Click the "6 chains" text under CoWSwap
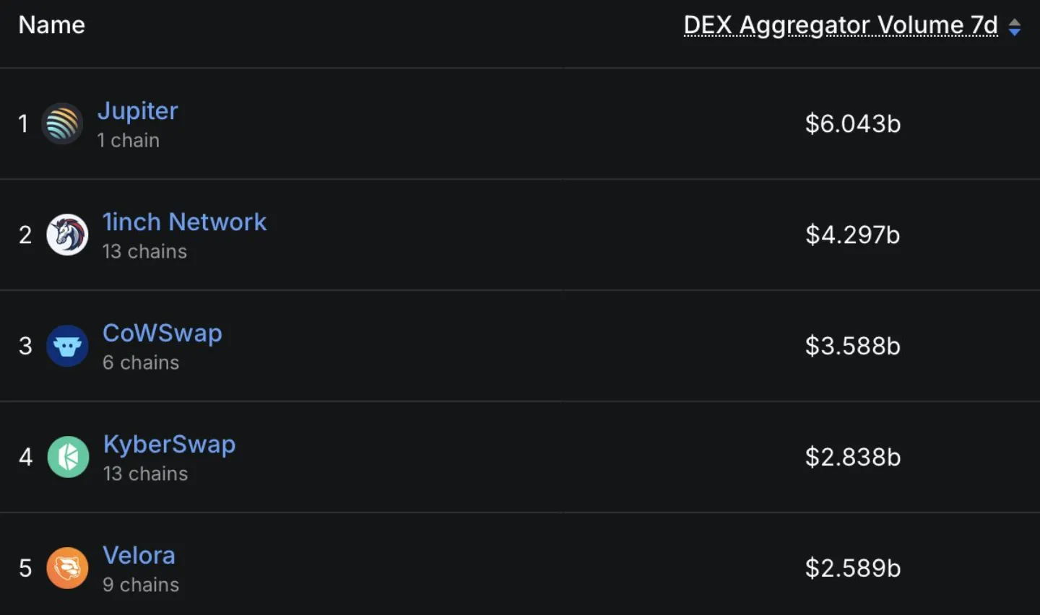Image resolution: width=1040 pixels, height=615 pixels. point(141,362)
